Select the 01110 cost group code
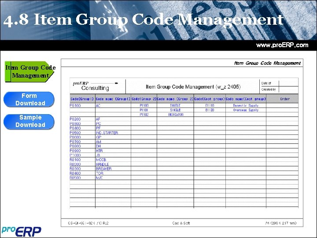Image resolution: width=317 pixels, height=238 pixels. pyautogui.click(x=210, y=105)
